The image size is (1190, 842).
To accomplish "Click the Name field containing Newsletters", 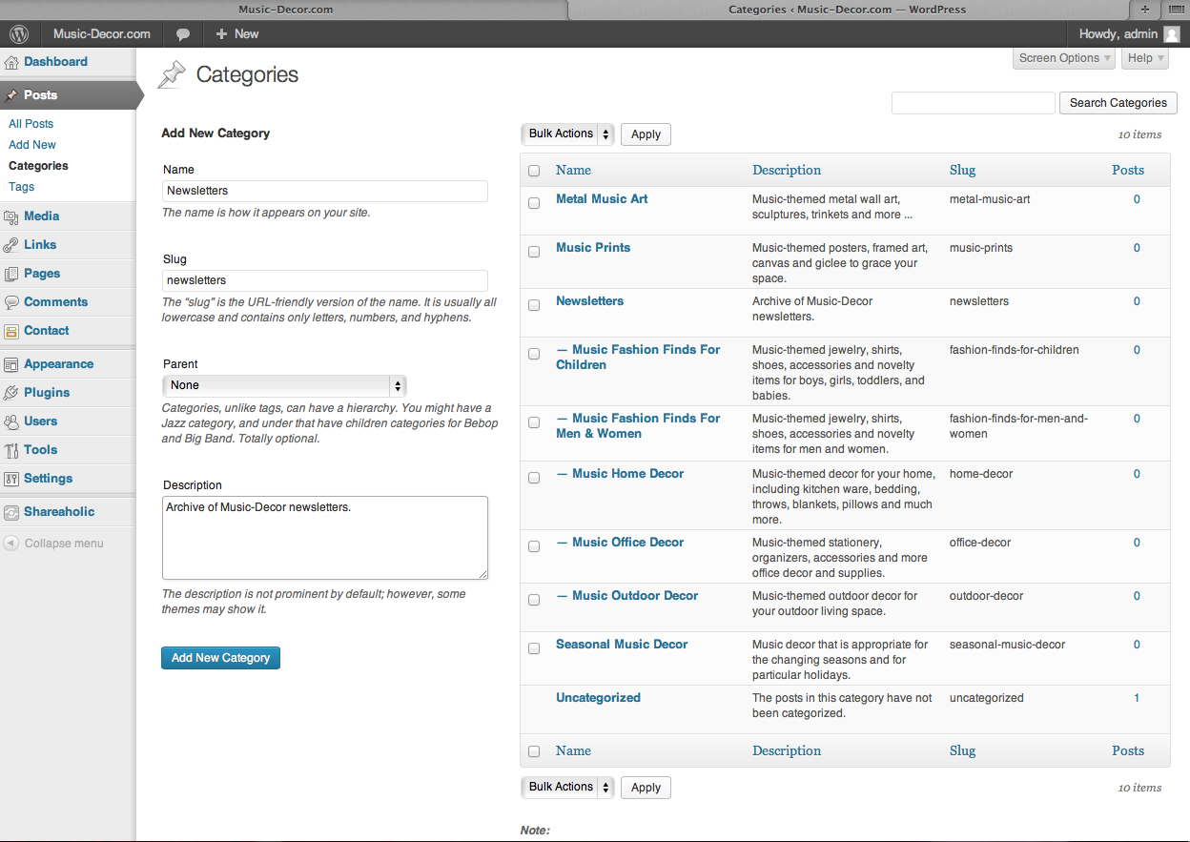I will [325, 191].
